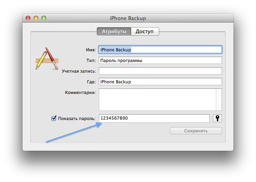Click the Тип field showing Пароль программы

click(160, 60)
